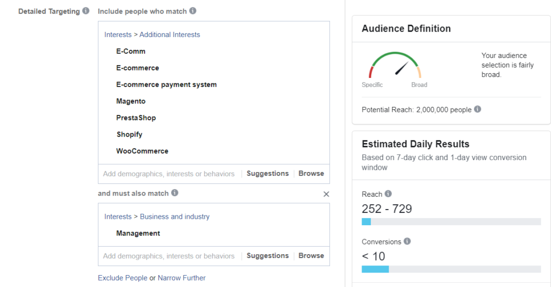Open Suggestions under the Management box
551x287 pixels.
coord(267,256)
